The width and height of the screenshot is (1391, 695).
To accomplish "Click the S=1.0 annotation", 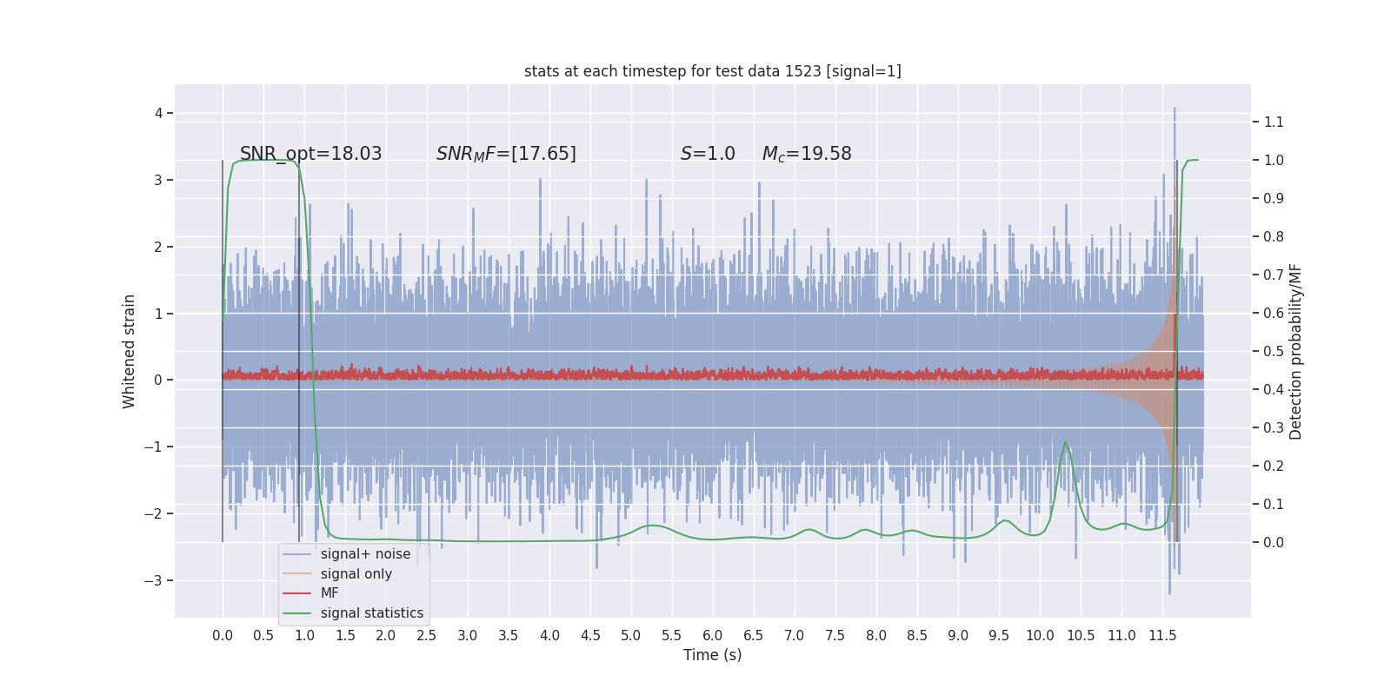I will click(x=708, y=154).
